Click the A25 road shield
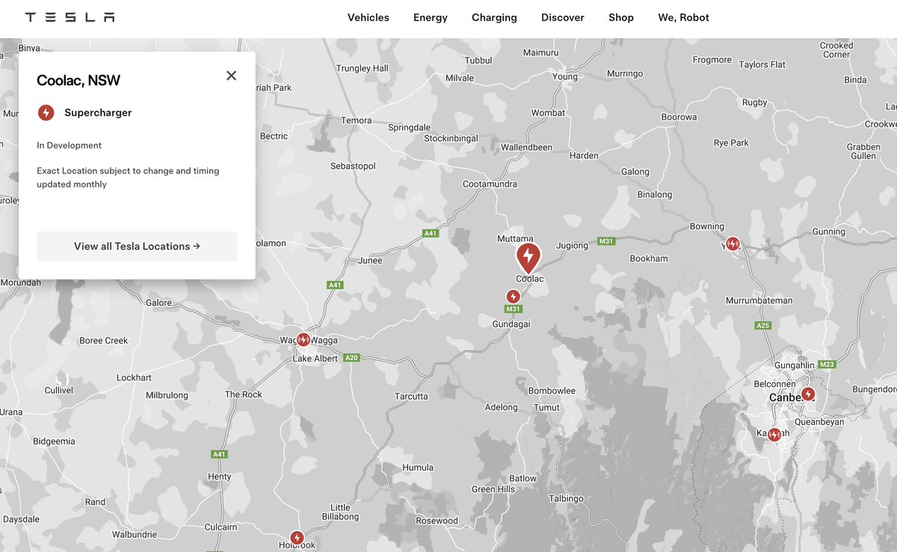The height and width of the screenshot is (552, 897). point(762,325)
